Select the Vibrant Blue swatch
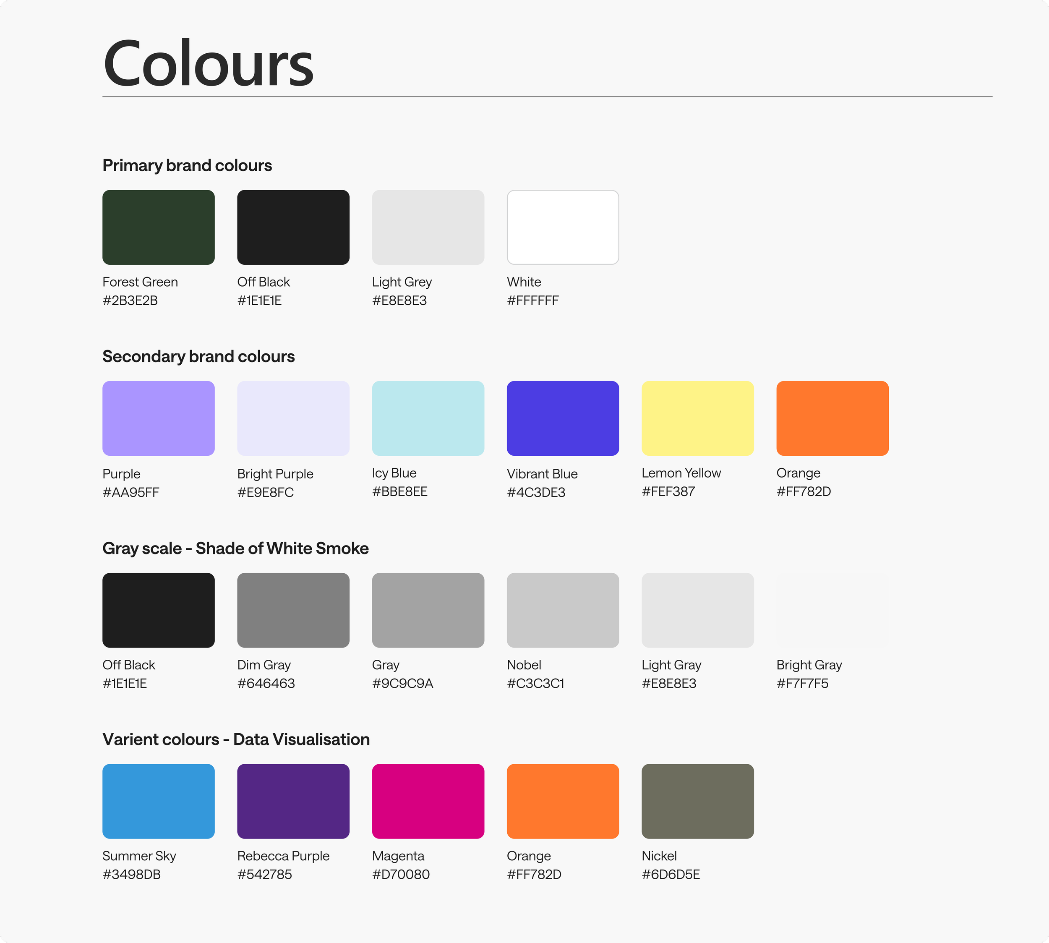Image resolution: width=1049 pixels, height=943 pixels. [563, 418]
